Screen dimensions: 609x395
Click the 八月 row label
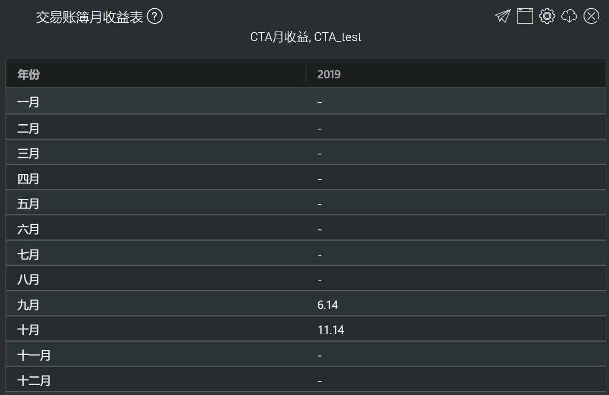(28, 280)
